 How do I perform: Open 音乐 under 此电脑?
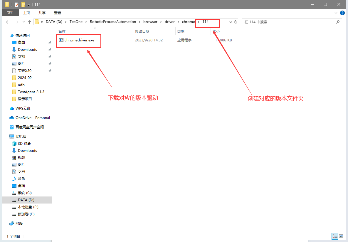pos(21,179)
